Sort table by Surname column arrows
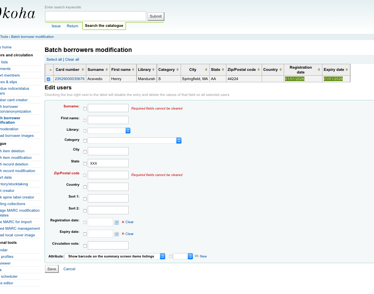This screenshot has width=374, height=294. pyautogui.click(x=107, y=70)
